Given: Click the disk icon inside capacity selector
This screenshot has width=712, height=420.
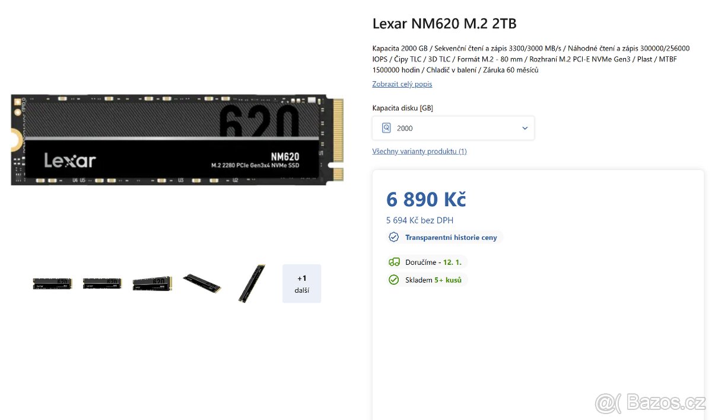Looking at the screenshot, I should pos(387,128).
